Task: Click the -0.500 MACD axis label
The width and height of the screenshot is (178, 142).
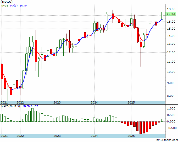Action: tap(171, 128)
